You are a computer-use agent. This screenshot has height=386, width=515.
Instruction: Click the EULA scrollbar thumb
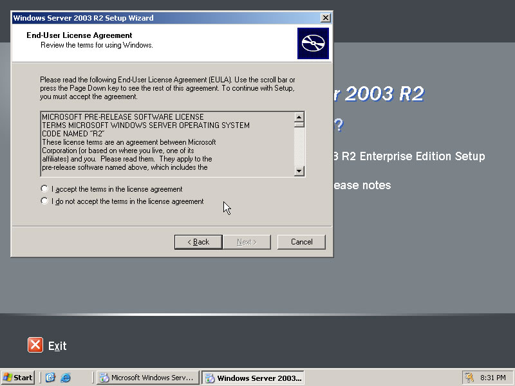point(299,125)
